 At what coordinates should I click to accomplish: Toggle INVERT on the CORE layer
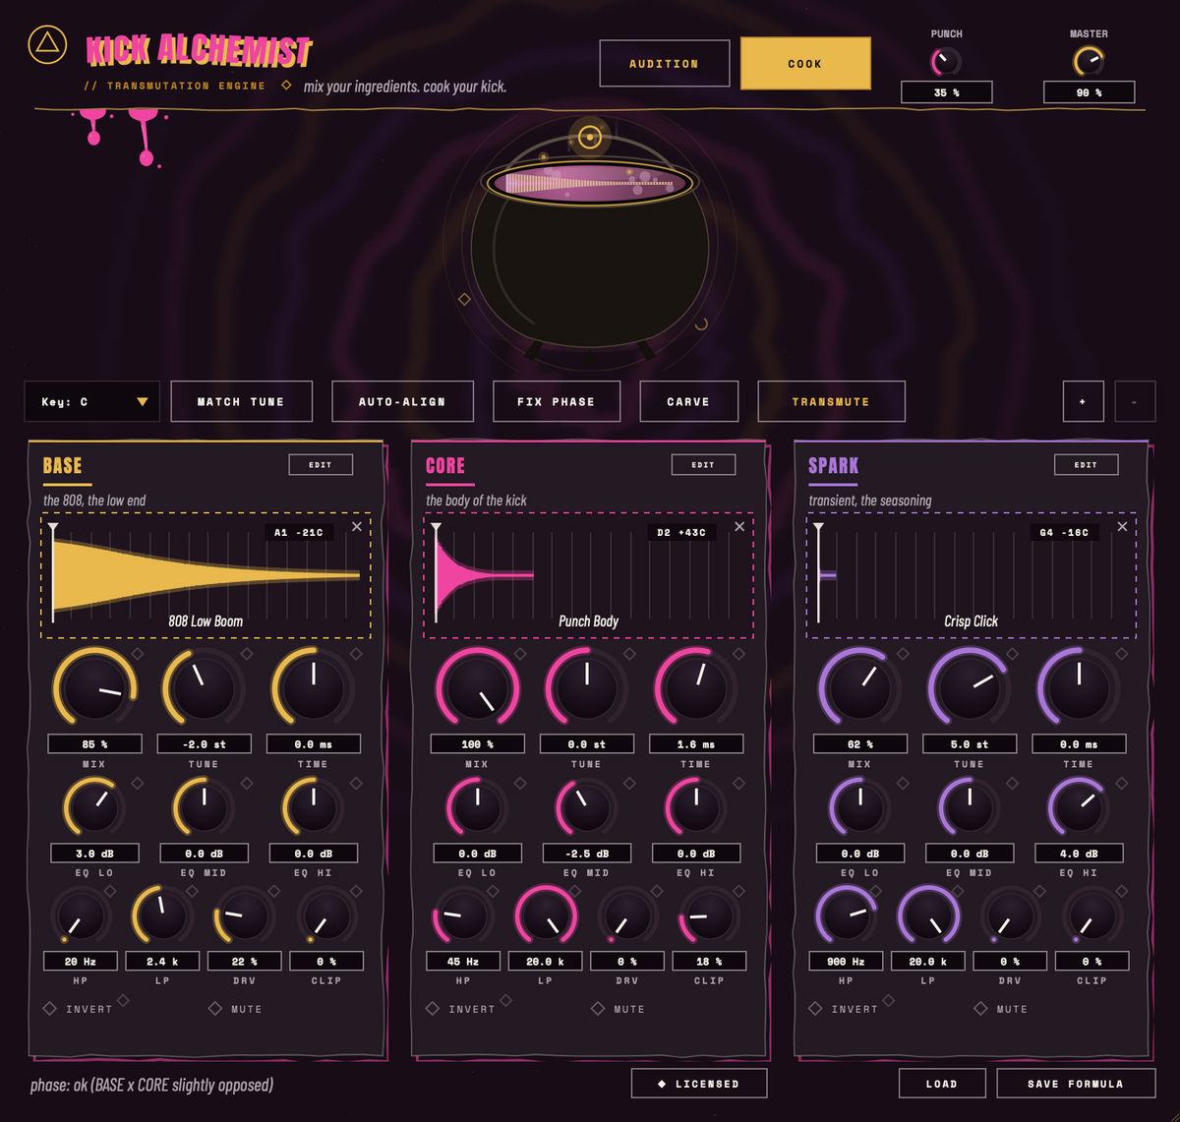(x=460, y=1009)
